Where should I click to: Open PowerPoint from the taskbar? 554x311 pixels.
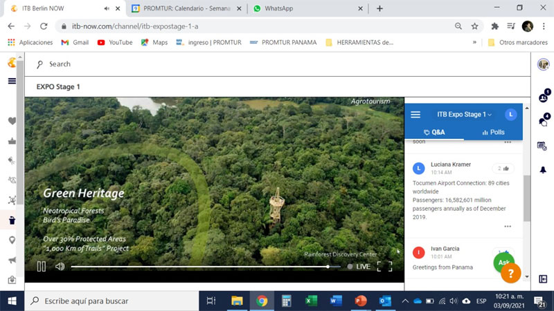tap(360, 301)
